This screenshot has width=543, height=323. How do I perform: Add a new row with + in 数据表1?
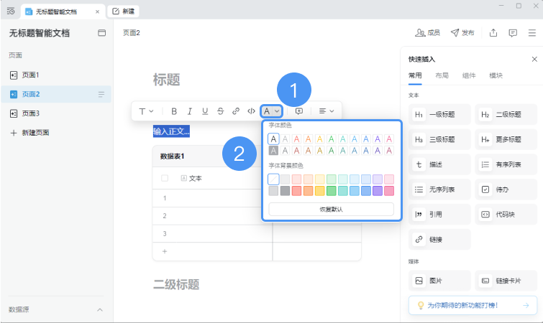coord(165,251)
